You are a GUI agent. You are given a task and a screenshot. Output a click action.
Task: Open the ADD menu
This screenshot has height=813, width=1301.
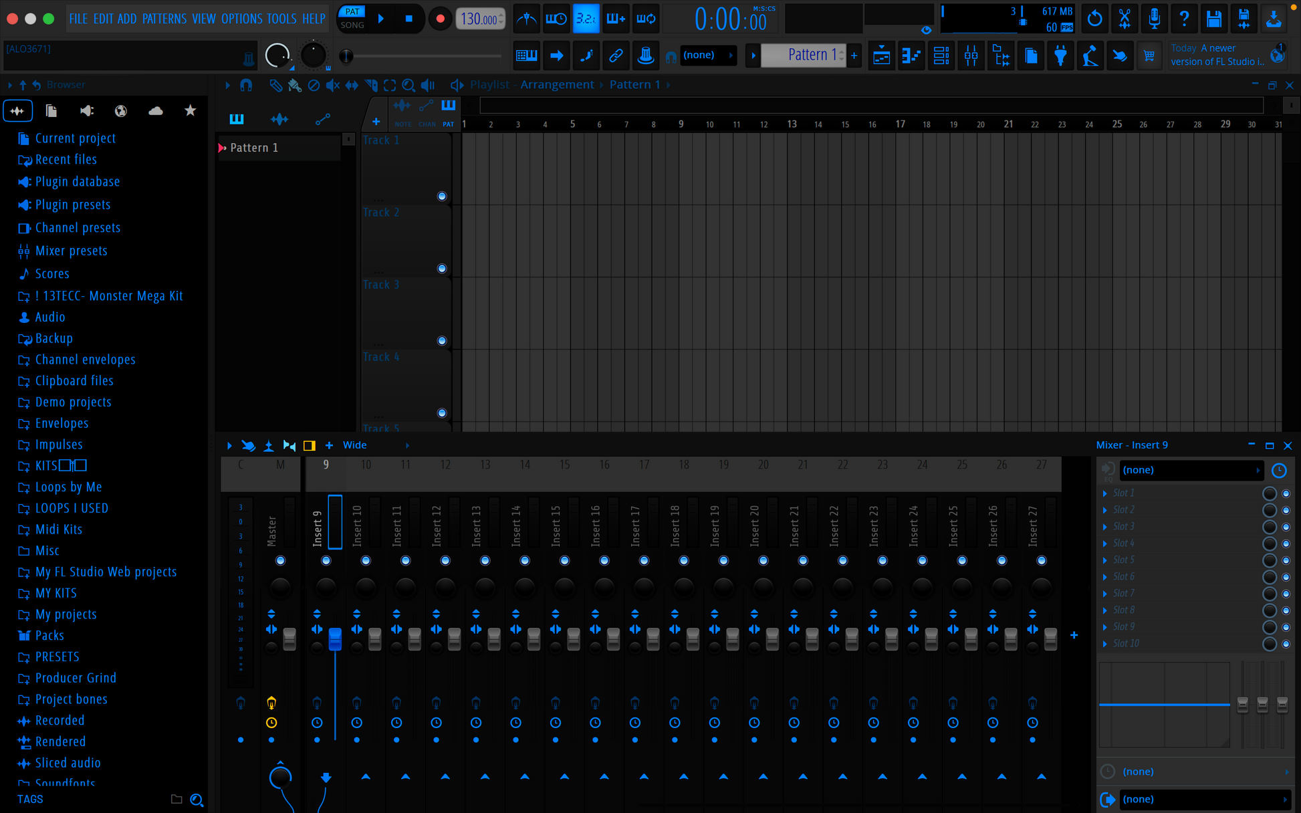(127, 19)
